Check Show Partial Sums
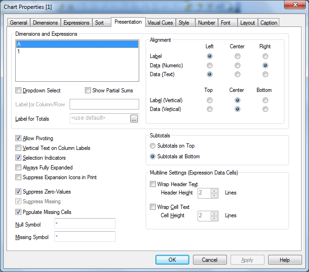309x272 pixels. click(x=88, y=91)
